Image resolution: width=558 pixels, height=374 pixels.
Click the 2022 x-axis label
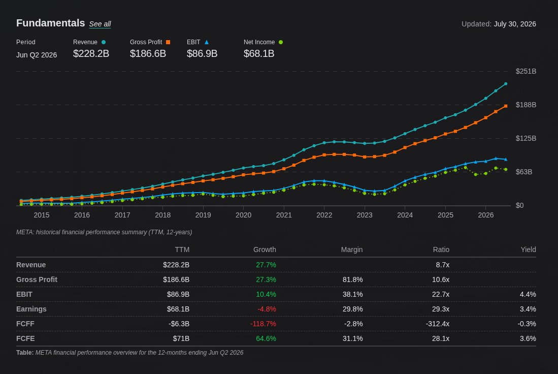pyautogui.click(x=324, y=215)
